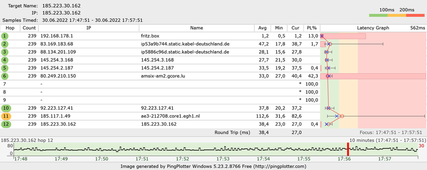Click the 17:52 timeline tick label
Viewport: 427px width, 170px height.
183,158
